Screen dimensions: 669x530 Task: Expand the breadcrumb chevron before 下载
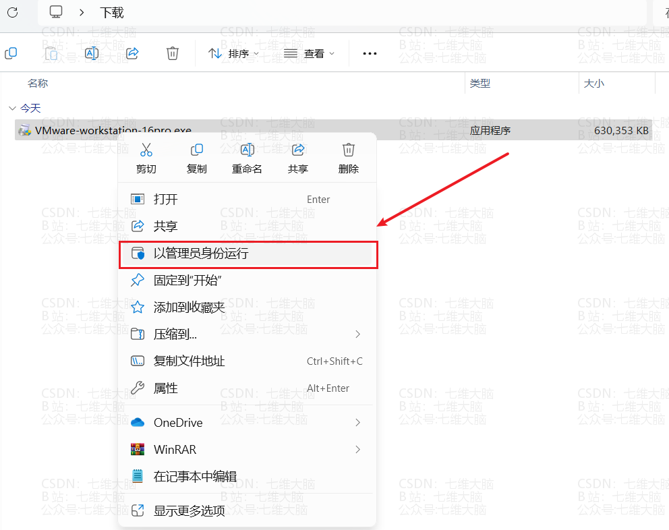pyautogui.click(x=82, y=13)
